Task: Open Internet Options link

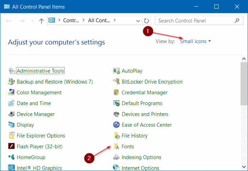Action: point(140,168)
